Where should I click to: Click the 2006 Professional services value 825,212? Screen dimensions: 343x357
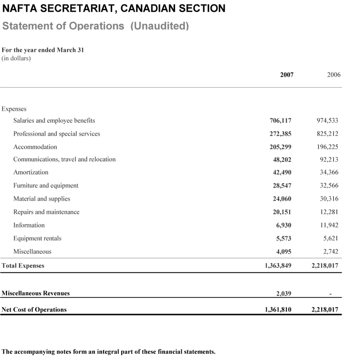pos(327,134)
